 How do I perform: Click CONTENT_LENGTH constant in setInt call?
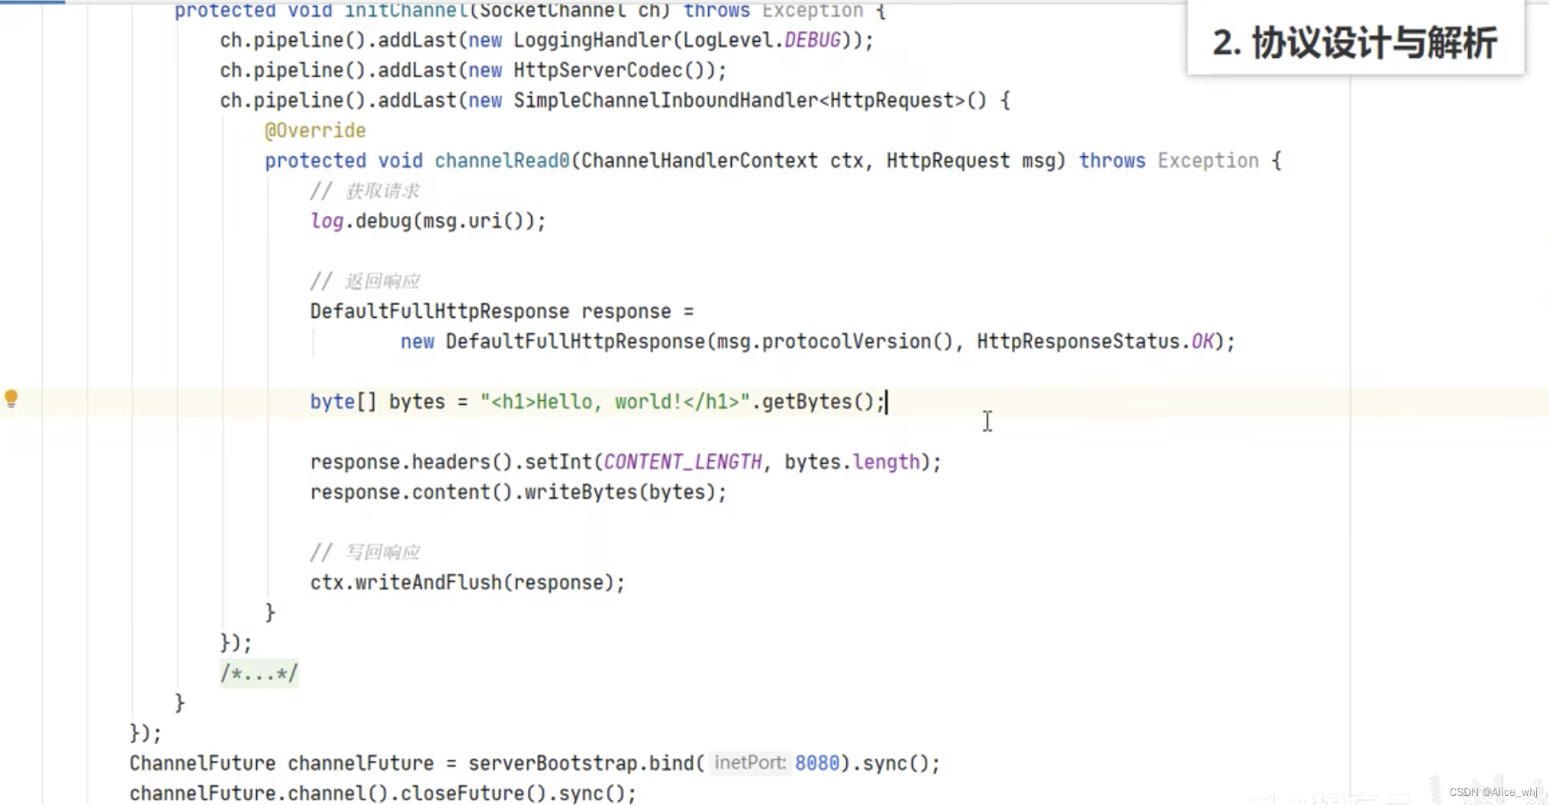[682, 462]
